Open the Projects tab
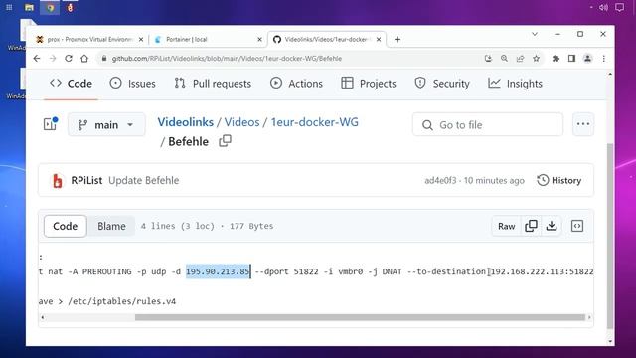636x358 pixels. (369, 84)
